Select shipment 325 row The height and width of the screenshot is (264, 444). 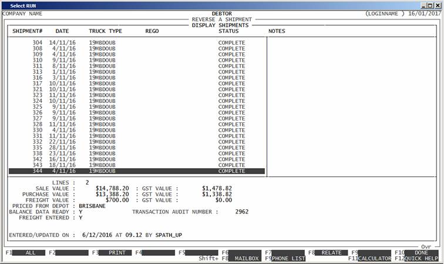point(137,107)
